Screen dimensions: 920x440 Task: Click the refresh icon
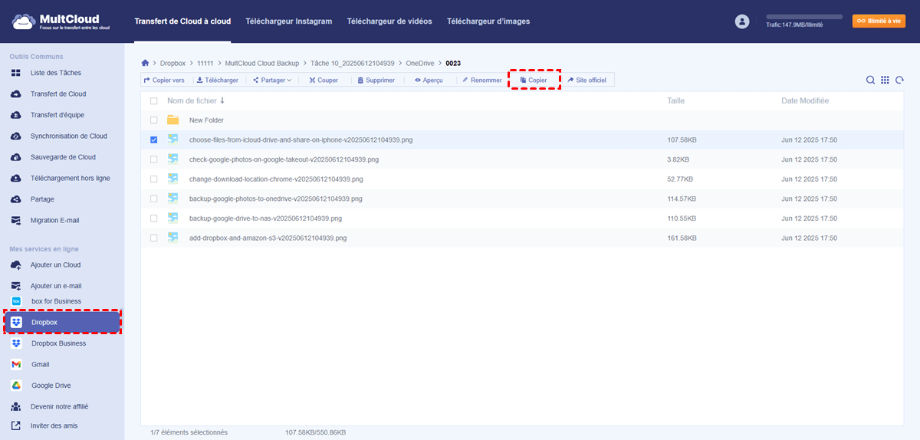pos(899,80)
